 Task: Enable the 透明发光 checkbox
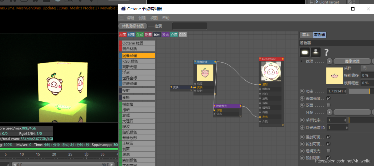[328, 151]
